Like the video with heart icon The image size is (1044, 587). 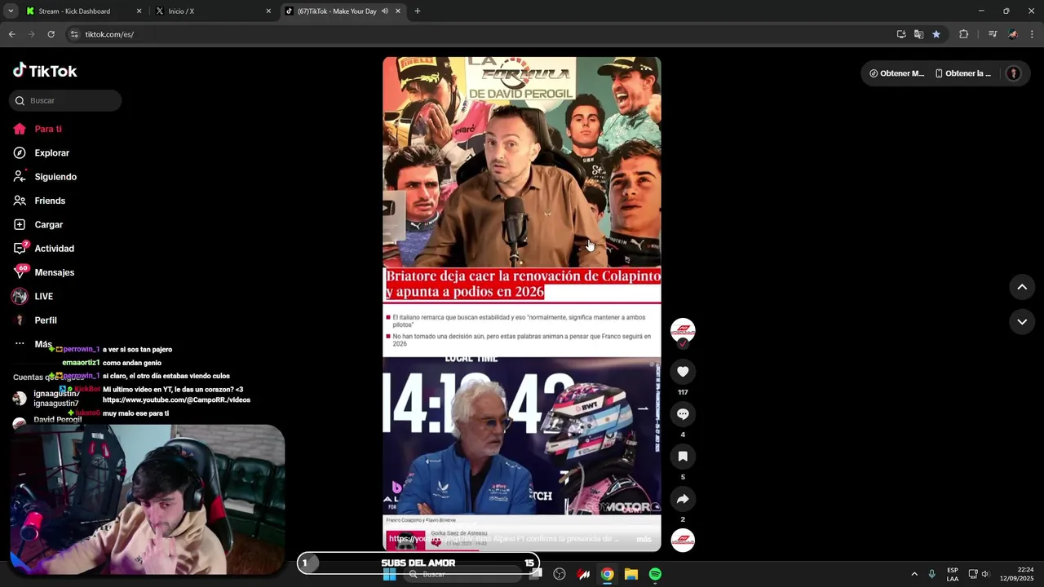683,372
